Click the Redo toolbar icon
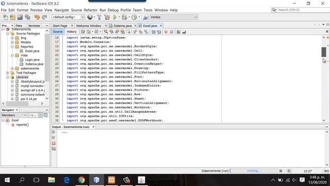 pos(44,17)
